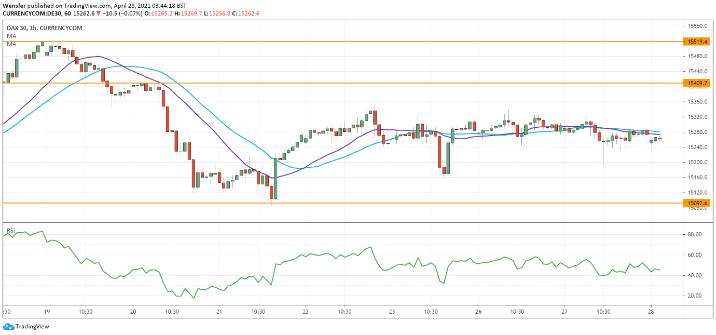
Task: Click the orange 15519.4 price label
Action: [x=696, y=41]
